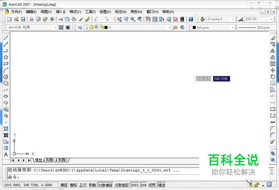
Task: Select the Polyline tool
Action: pyautogui.click(x=6, y=51)
